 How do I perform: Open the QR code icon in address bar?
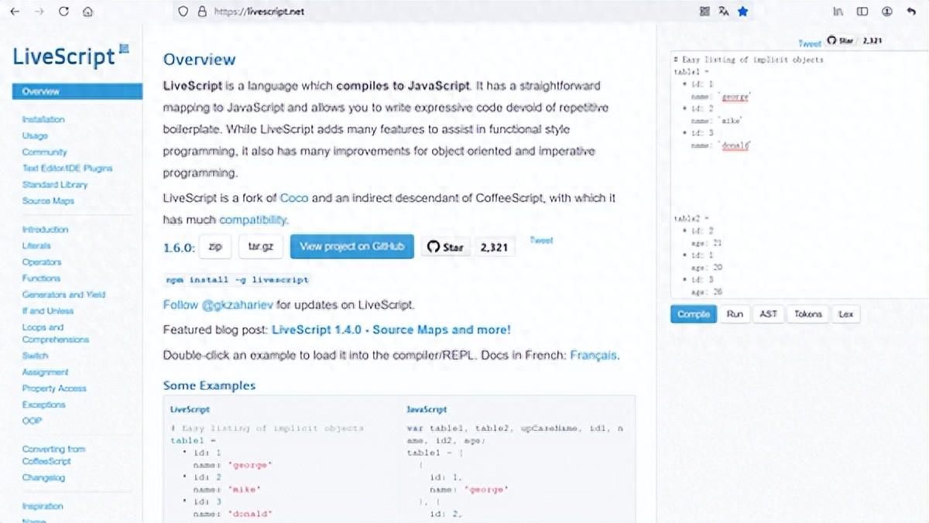coord(704,12)
